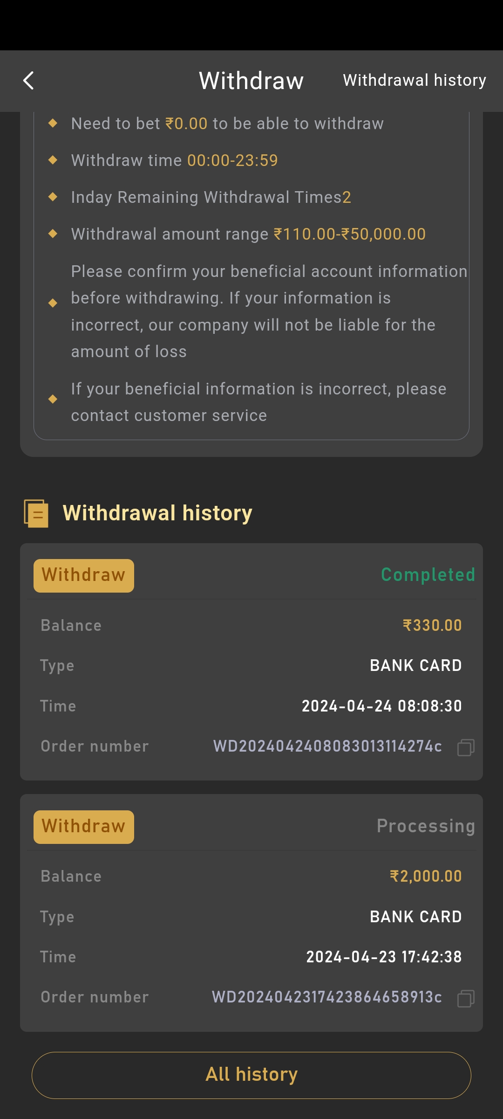Copy order number ending in 274c
Viewport: 503px width, 1119px height.
click(466, 747)
